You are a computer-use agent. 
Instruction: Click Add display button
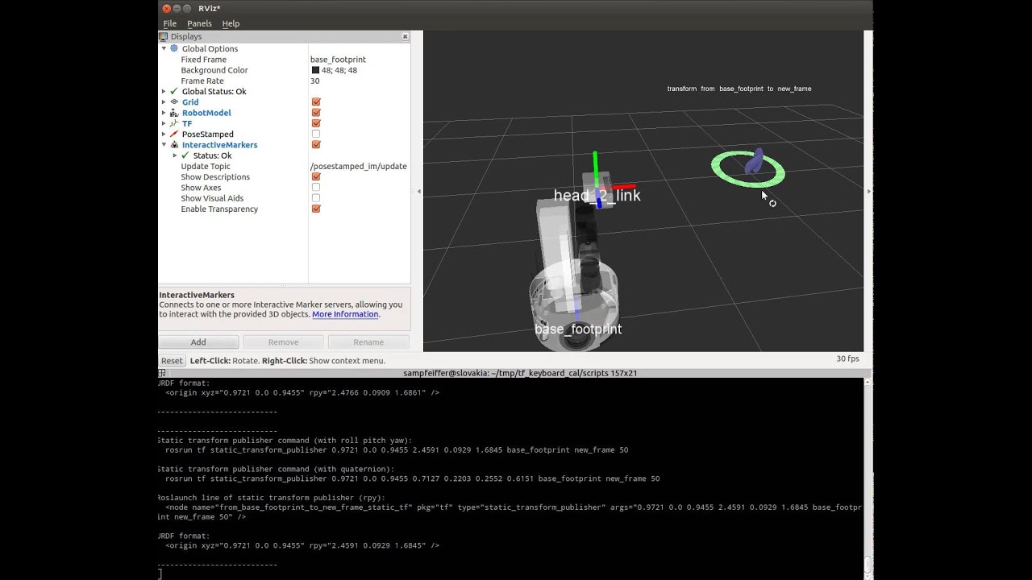198,342
